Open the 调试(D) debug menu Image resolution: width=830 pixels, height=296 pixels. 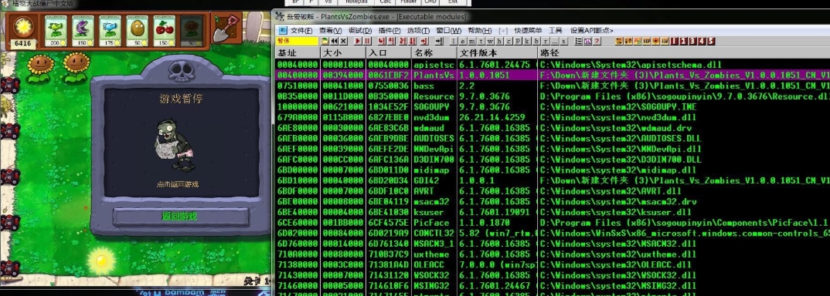click(x=359, y=31)
